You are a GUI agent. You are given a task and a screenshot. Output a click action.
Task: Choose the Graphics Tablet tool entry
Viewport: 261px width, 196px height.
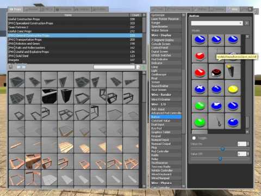166,132
